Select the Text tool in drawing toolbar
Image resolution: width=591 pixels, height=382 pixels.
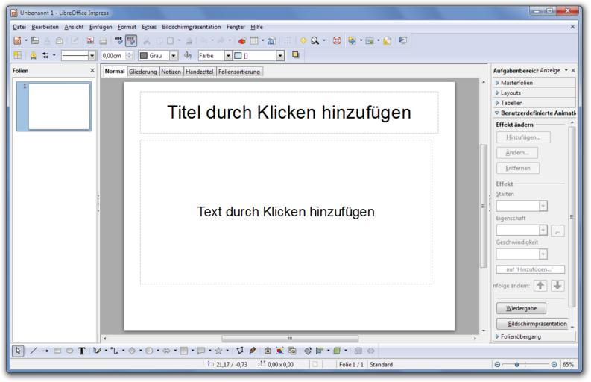pyautogui.click(x=80, y=350)
